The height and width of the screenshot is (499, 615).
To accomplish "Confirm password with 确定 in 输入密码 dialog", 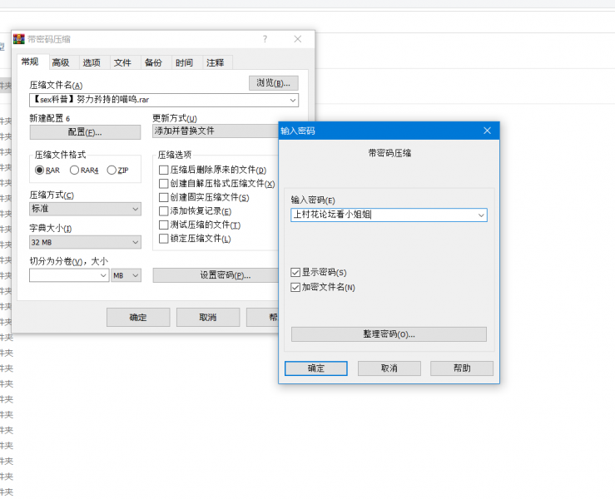I will click(315, 368).
